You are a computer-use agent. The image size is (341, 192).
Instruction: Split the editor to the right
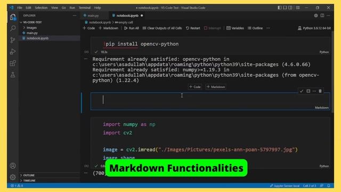pos(322,15)
